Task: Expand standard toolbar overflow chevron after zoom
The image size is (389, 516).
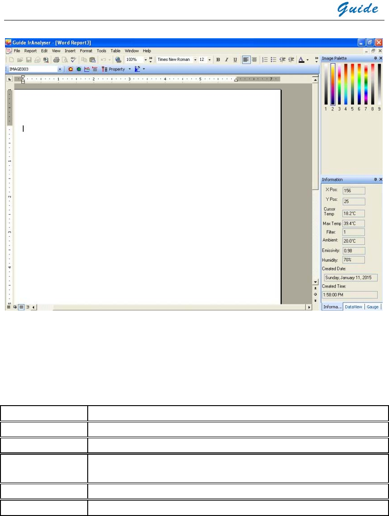Action: (x=150, y=60)
